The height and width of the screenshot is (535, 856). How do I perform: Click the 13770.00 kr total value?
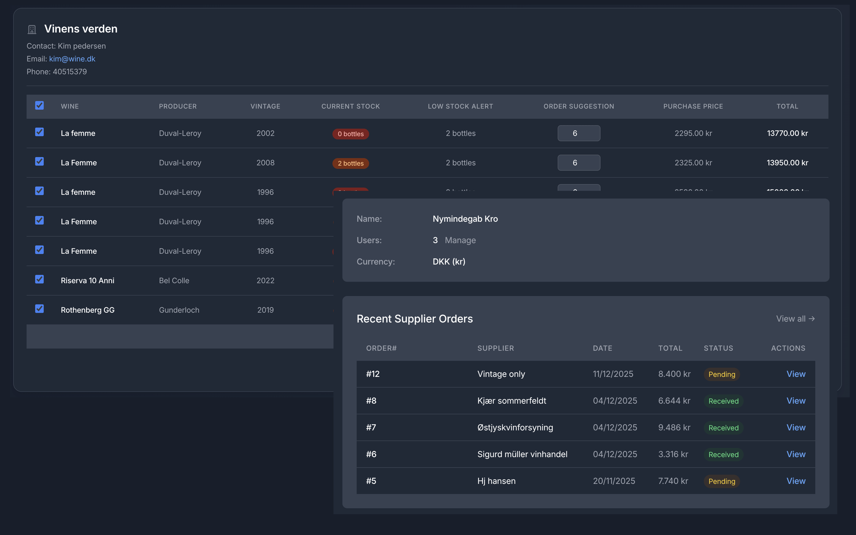click(787, 133)
